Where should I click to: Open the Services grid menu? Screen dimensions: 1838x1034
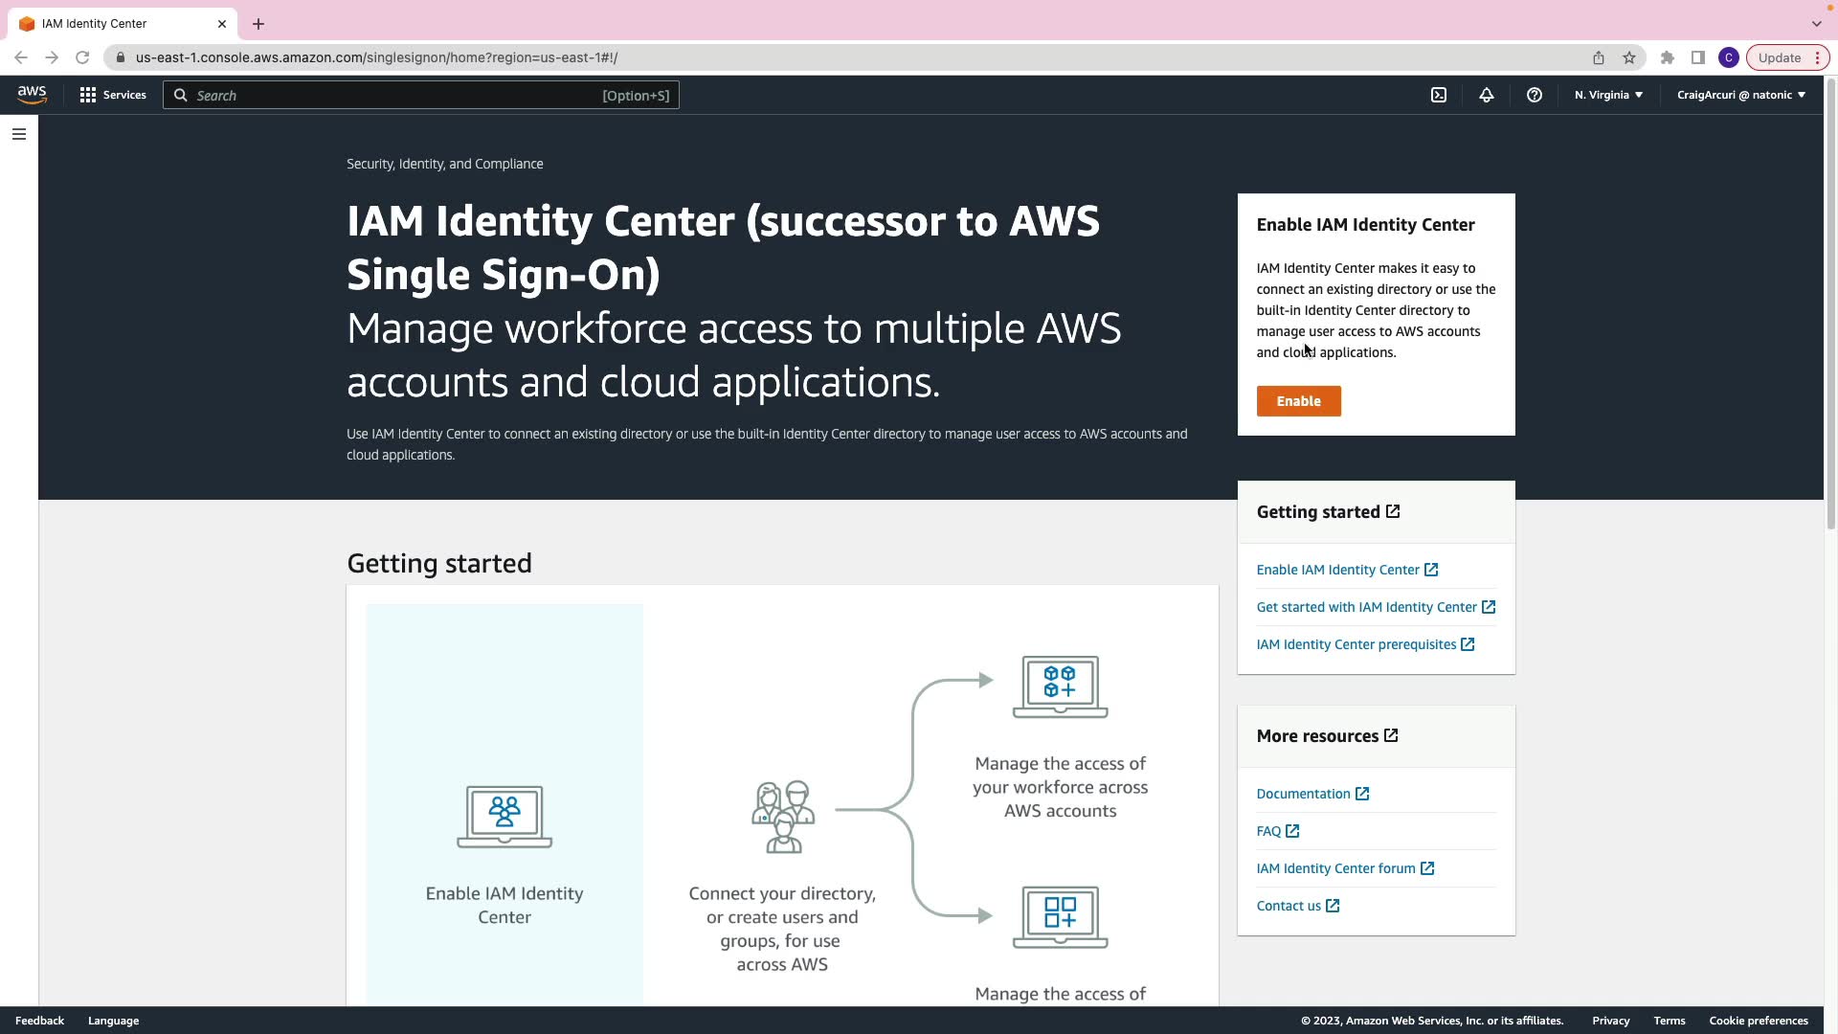pyautogui.click(x=113, y=95)
